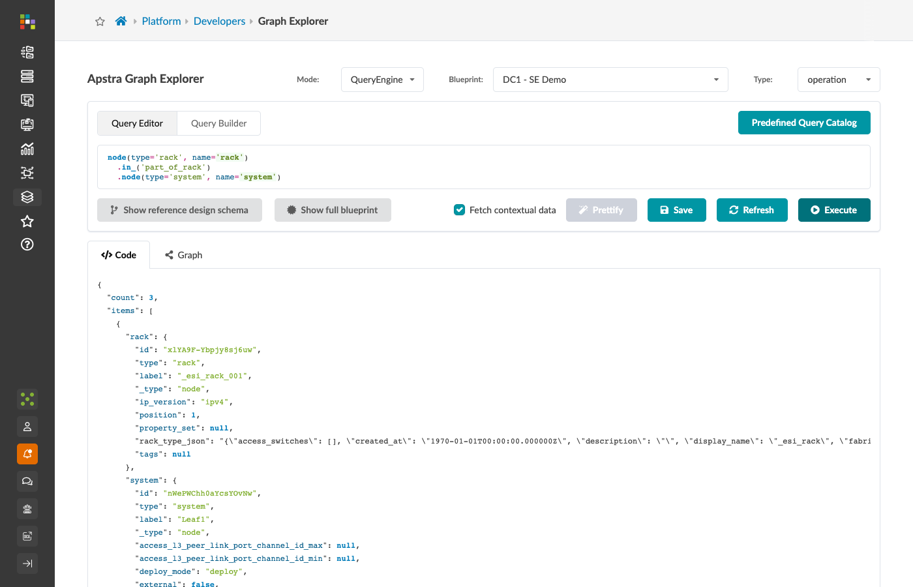Star this page as favorite in breadcrumb
913x587 pixels.
pos(100,22)
